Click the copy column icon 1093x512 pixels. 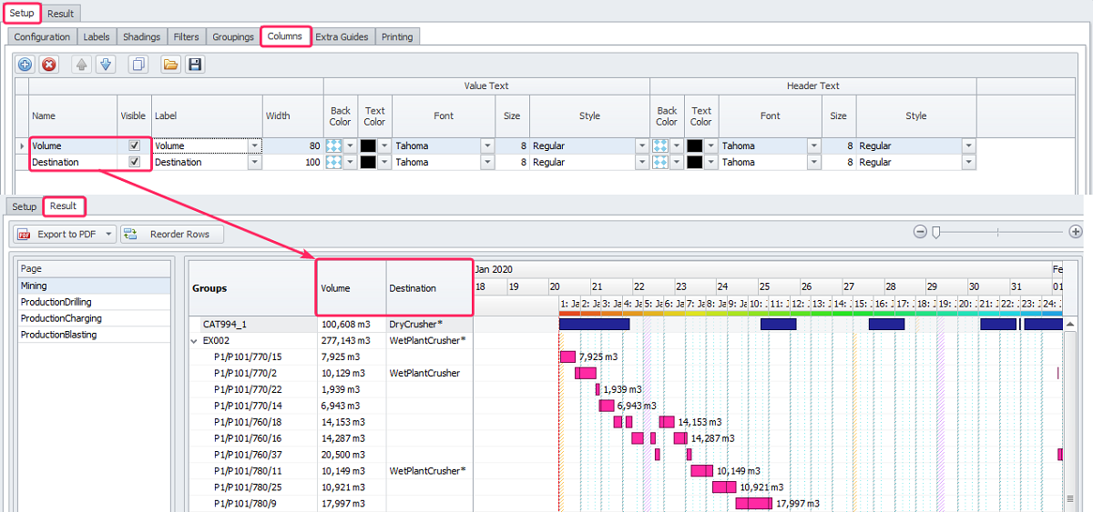tap(138, 65)
